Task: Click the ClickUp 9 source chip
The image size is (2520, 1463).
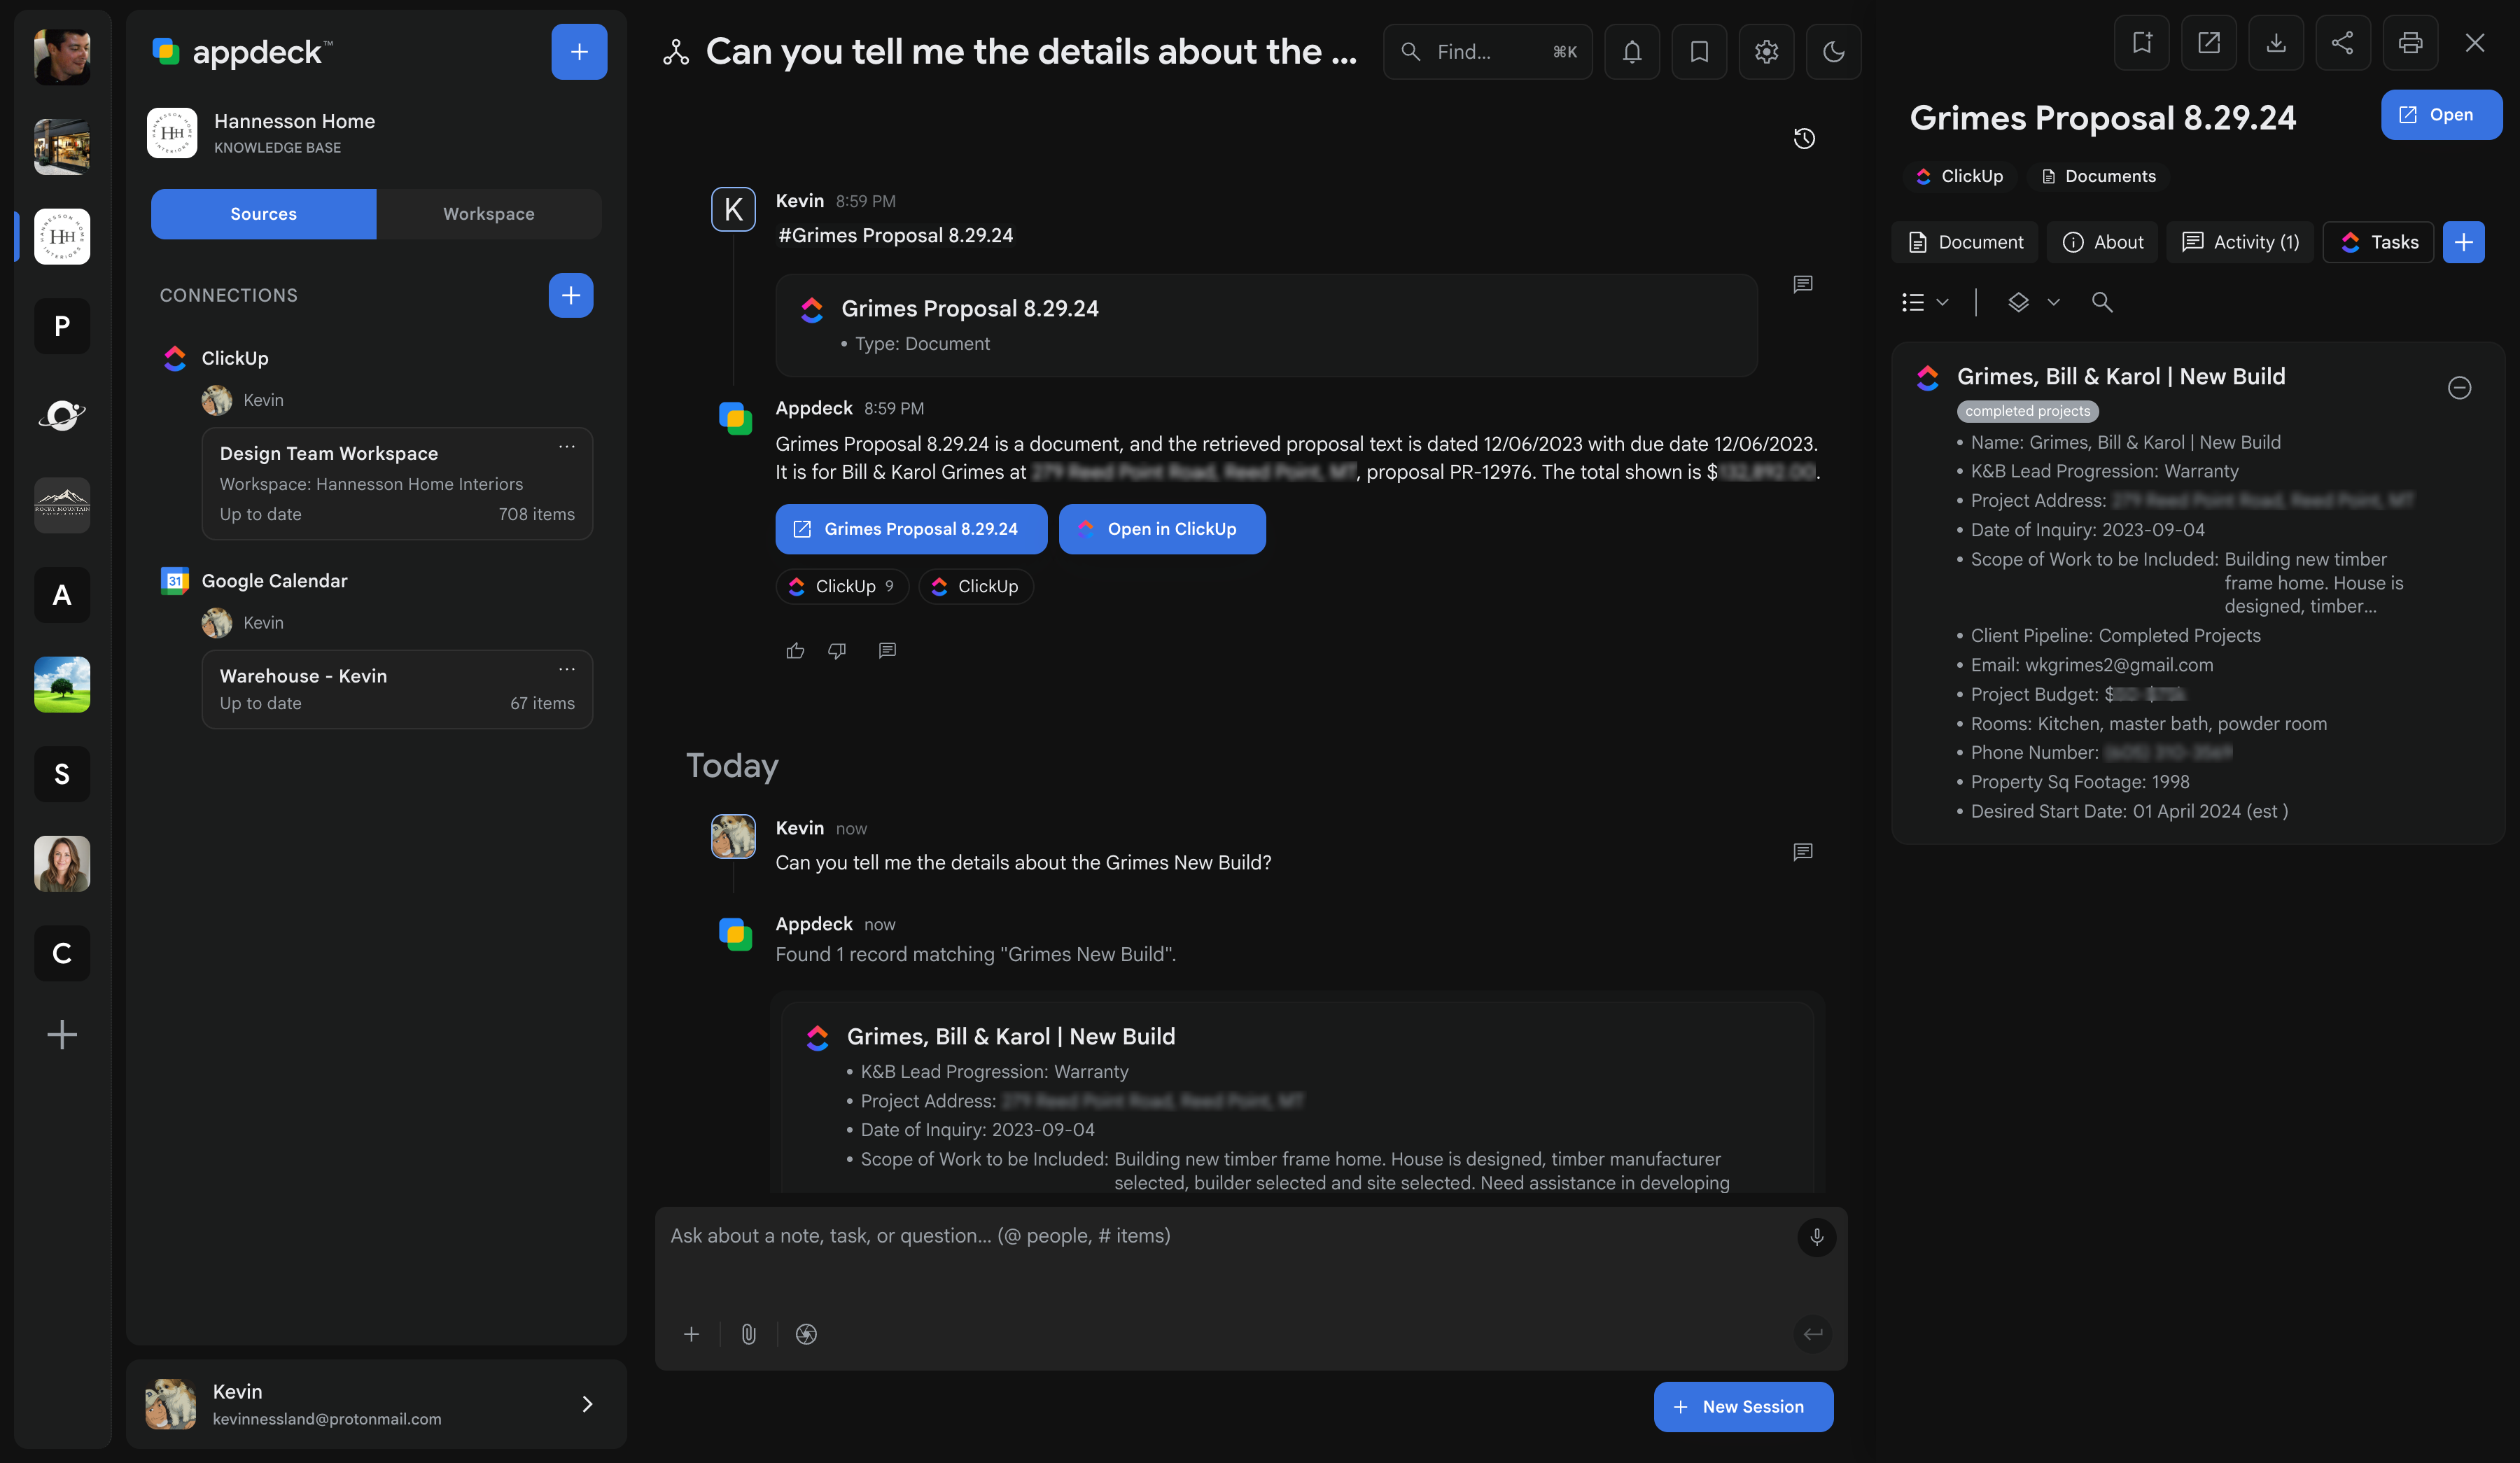Action: point(842,586)
